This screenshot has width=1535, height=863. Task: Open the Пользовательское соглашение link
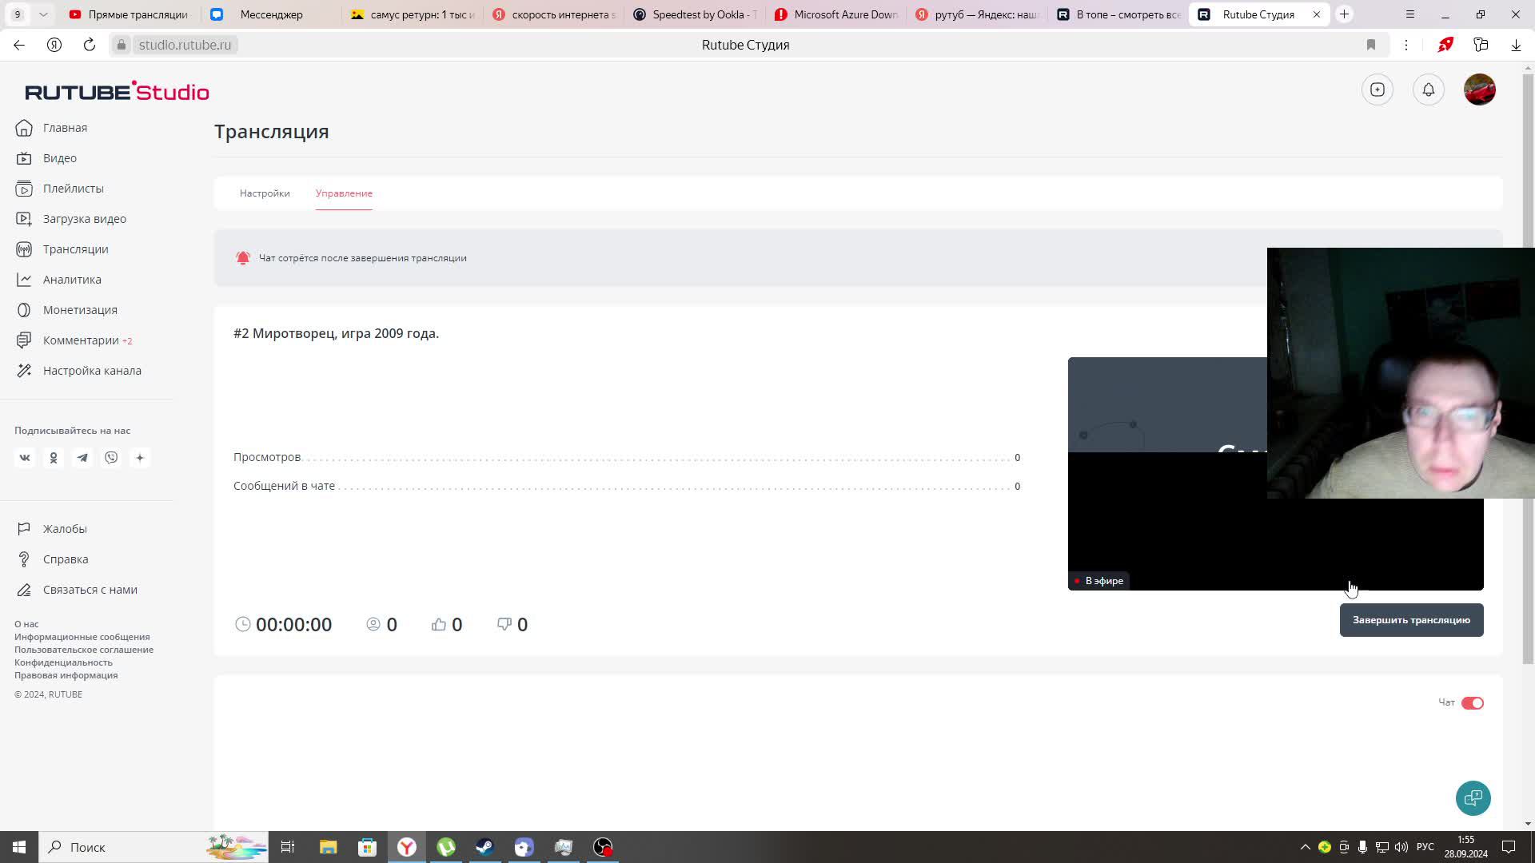click(84, 650)
